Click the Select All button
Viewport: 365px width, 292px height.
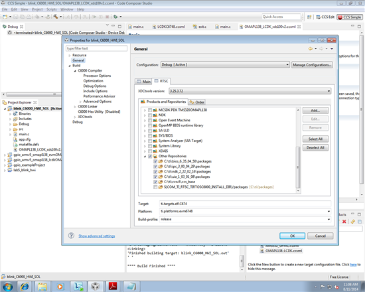315,139
